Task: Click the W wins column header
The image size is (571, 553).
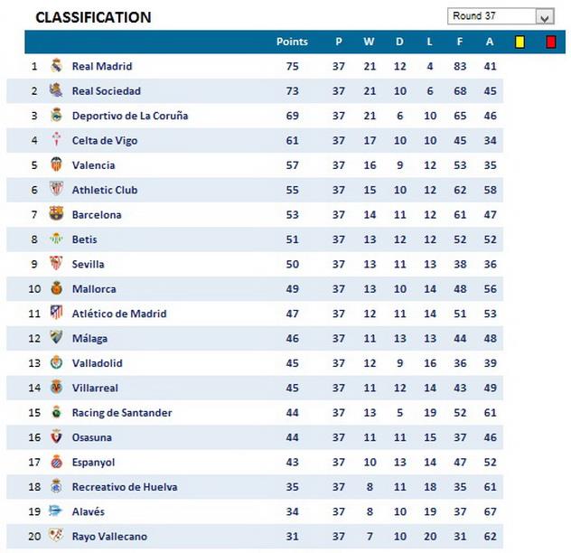Action: 369,42
